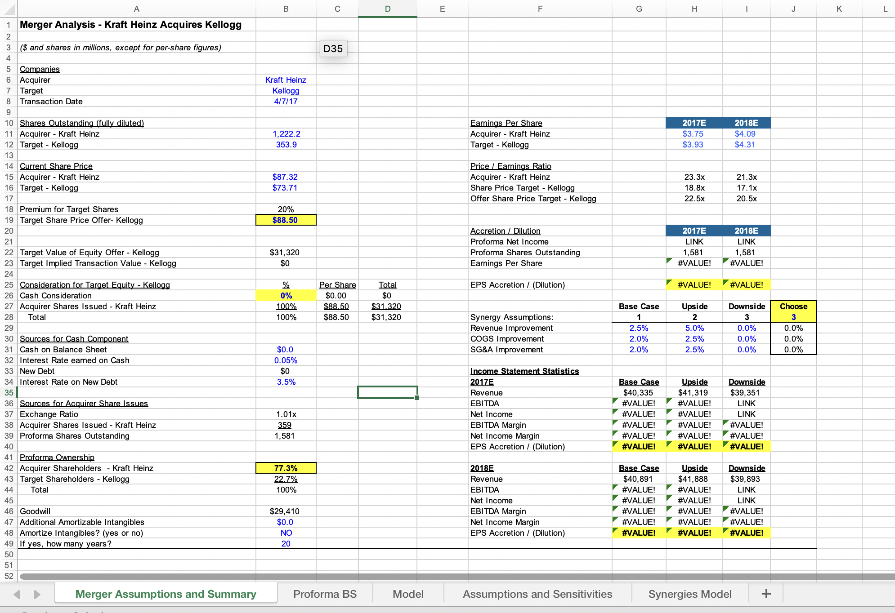Select the blue 2017E header above EPS
895x613 pixels.
[694, 123]
